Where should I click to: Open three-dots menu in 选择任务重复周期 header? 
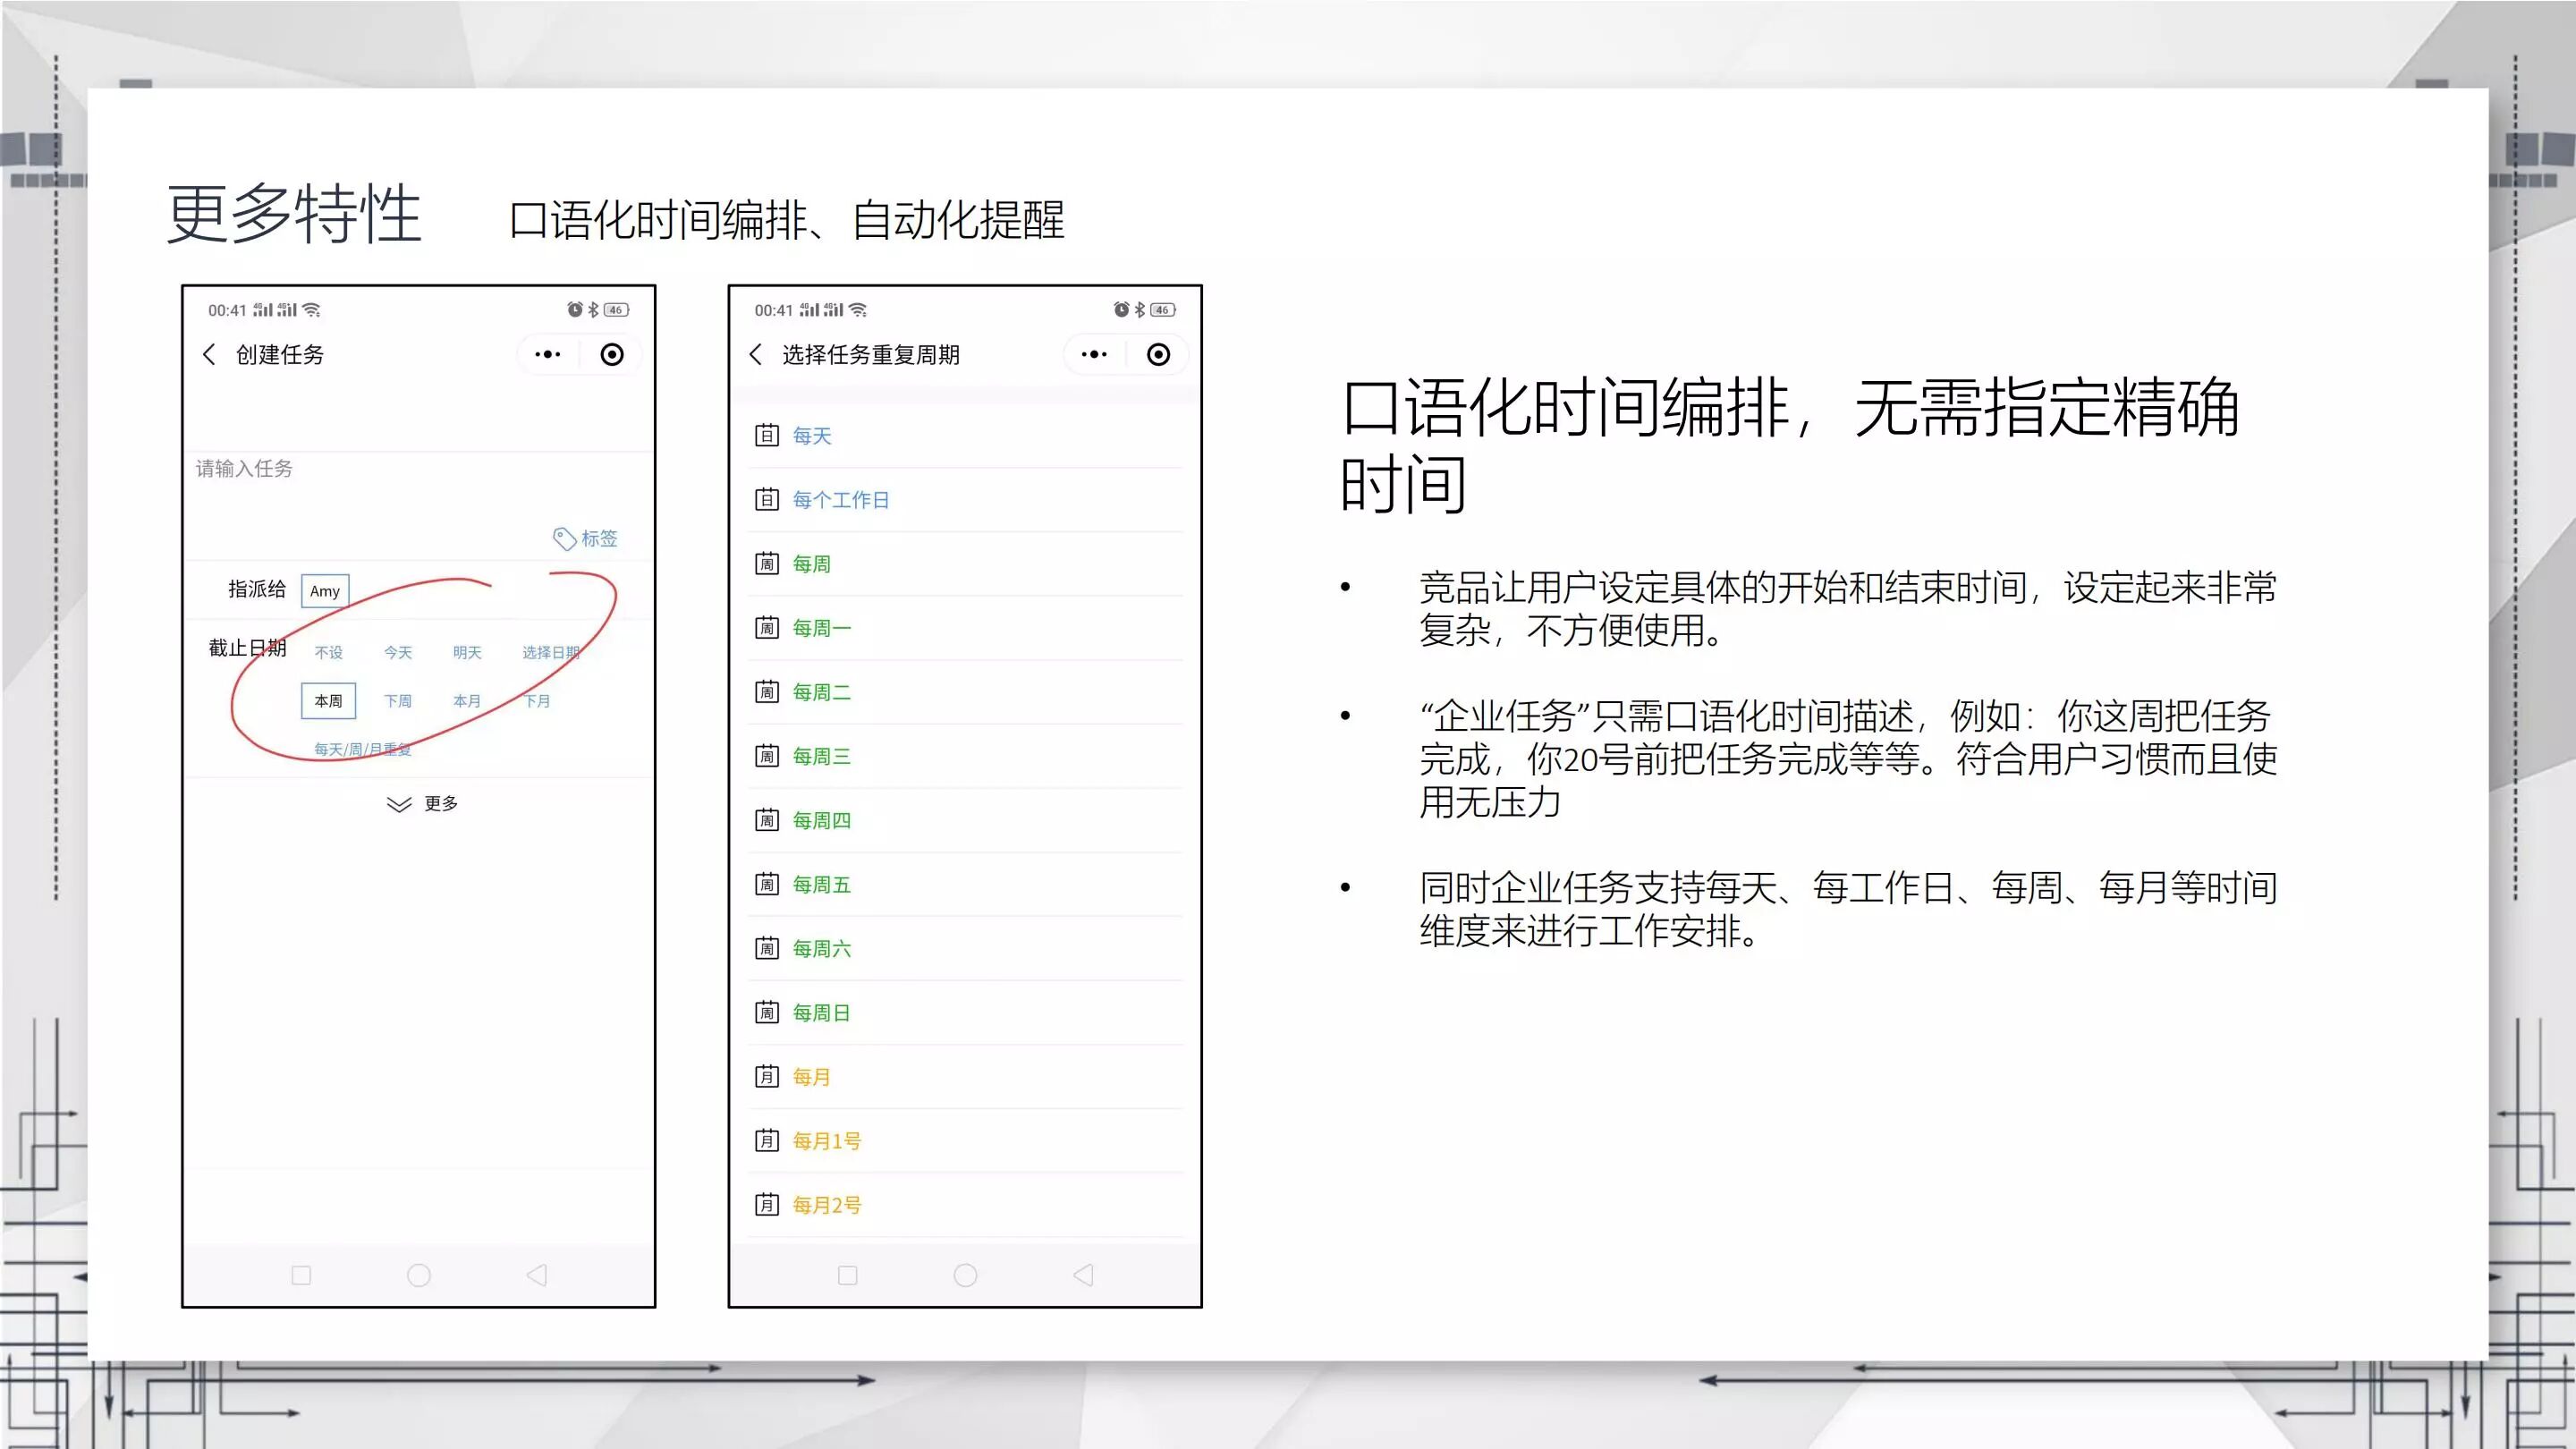coord(1094,355)
